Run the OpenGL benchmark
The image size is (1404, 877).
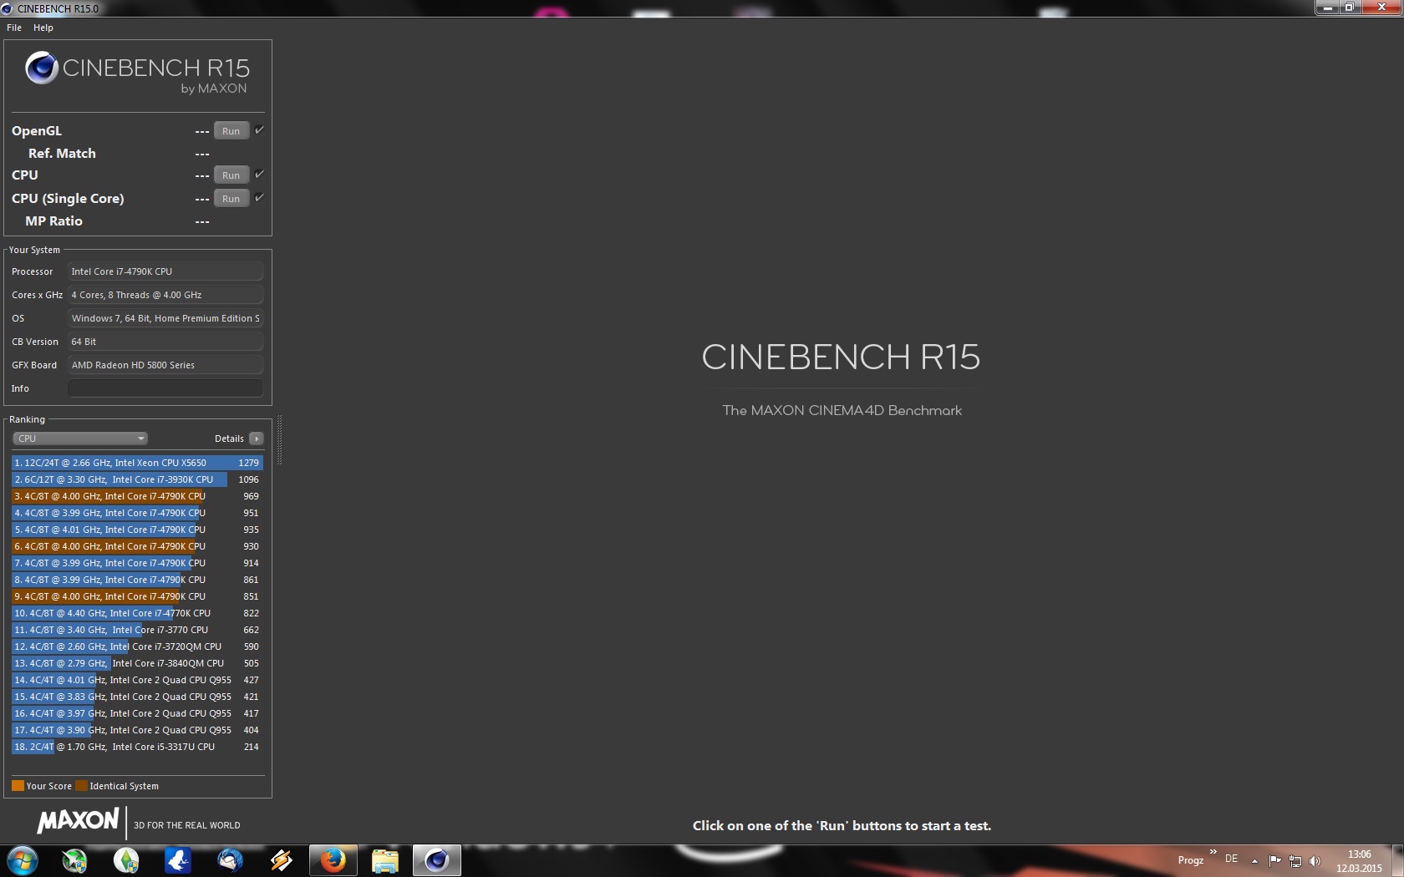[x=231, y=131]
